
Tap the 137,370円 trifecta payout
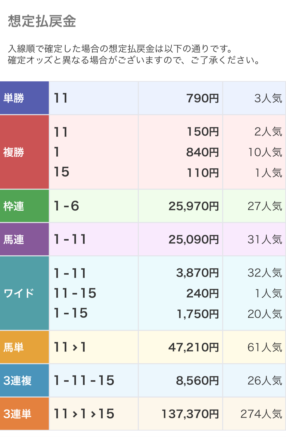[x=190, y=414]
